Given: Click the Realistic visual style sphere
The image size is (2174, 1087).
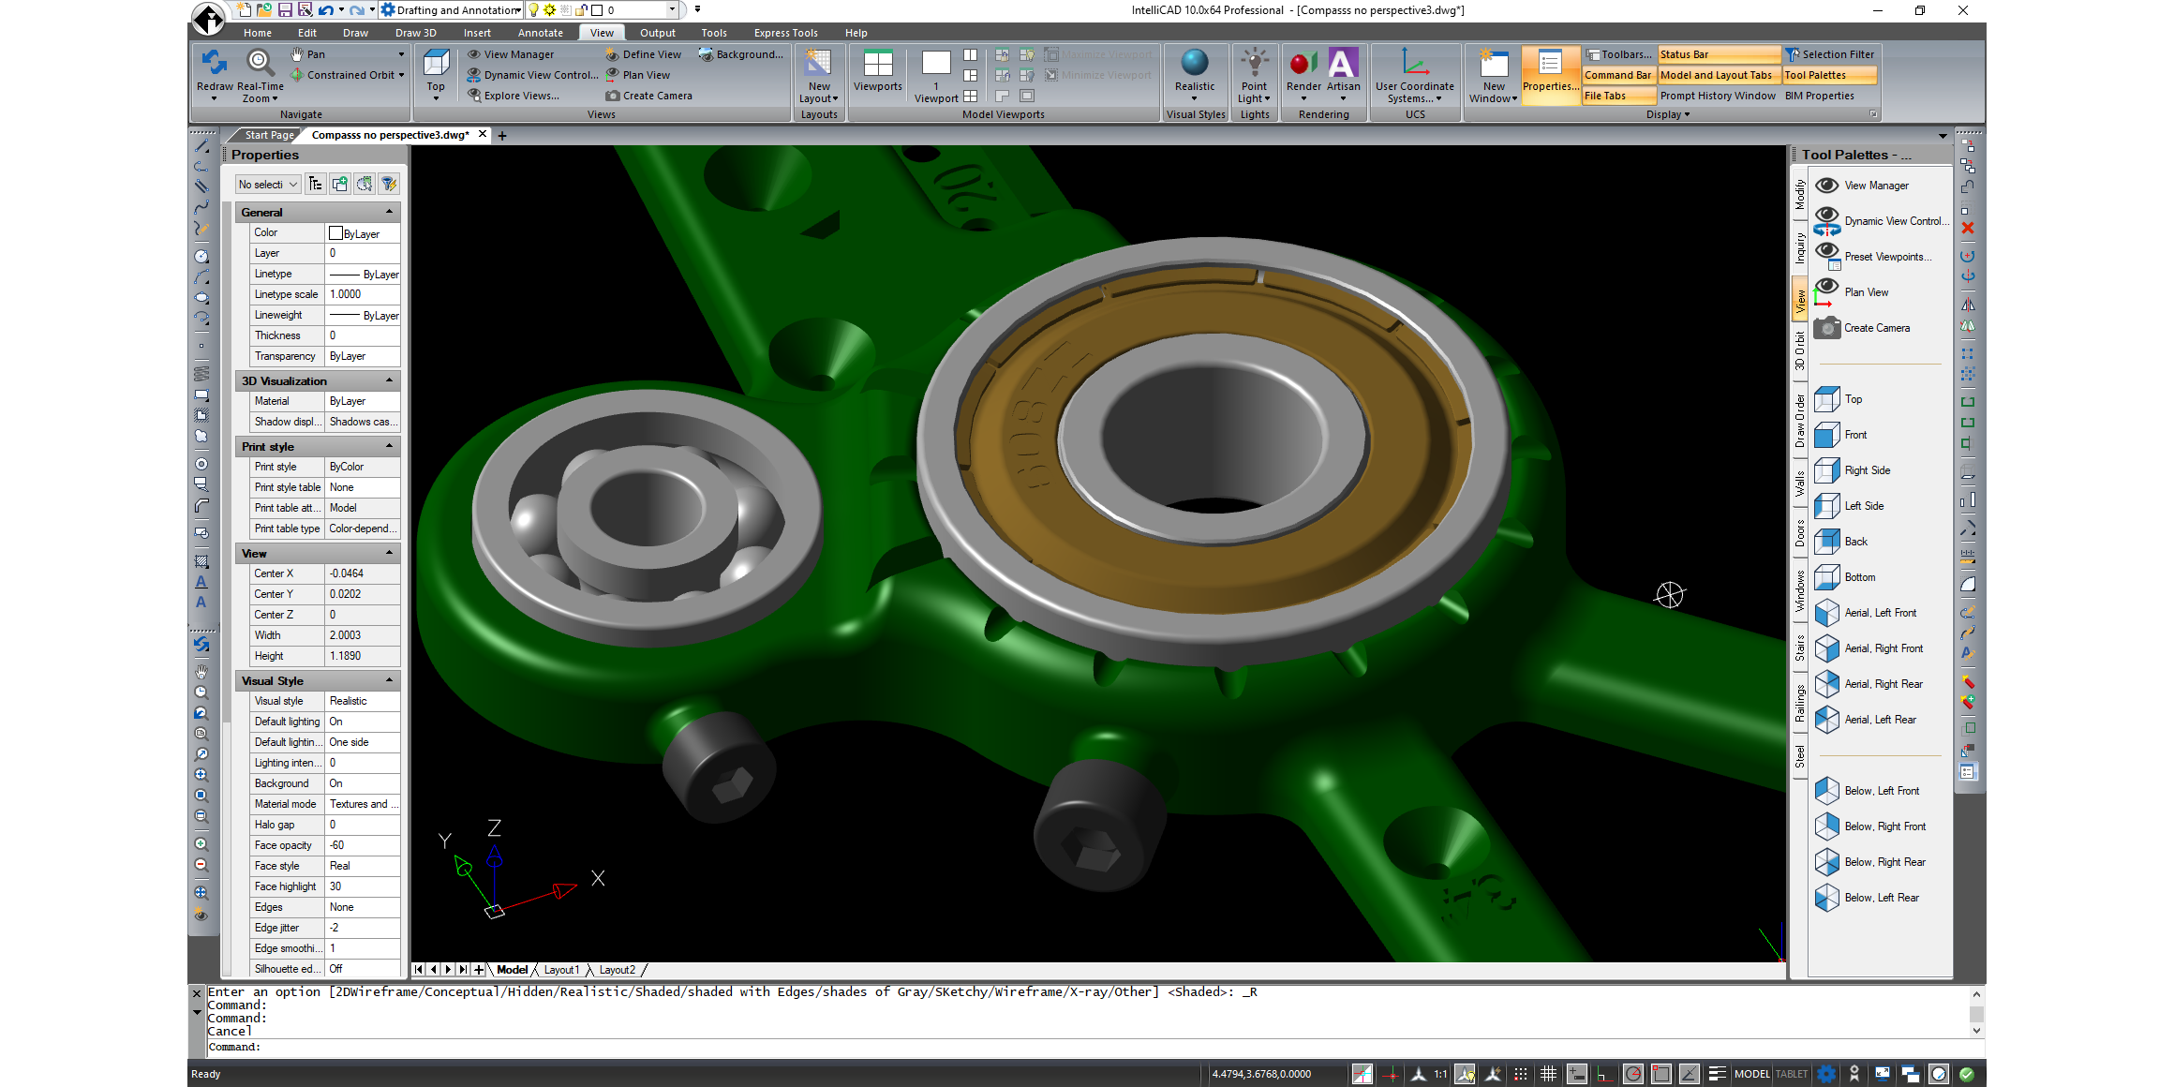Looking at the screenshot, I should click(x=1195, y=62).
